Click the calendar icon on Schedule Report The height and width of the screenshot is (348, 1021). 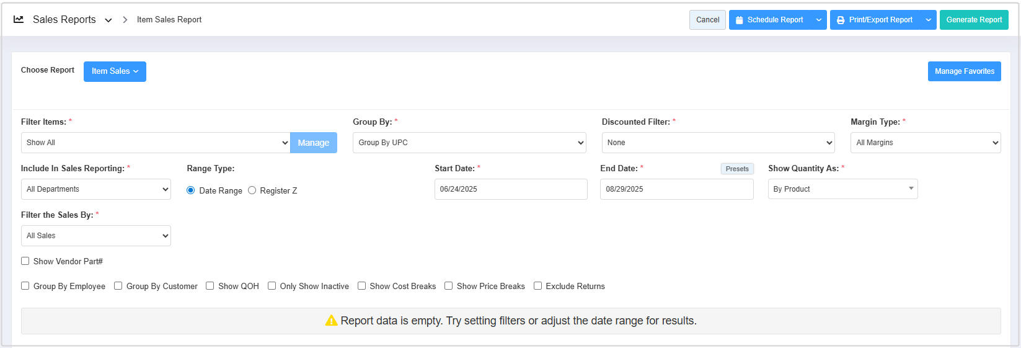(739, 20)
